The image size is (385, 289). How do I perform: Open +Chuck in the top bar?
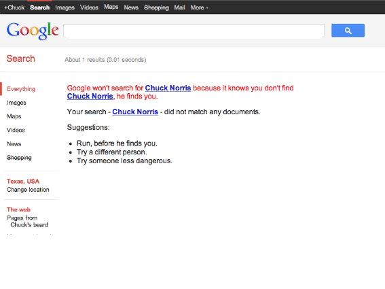click(x=14, y=7)
